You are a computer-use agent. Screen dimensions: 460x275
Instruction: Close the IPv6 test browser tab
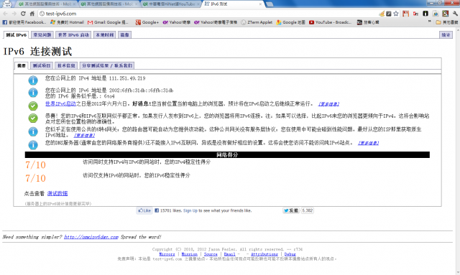[x=260, y=4]
